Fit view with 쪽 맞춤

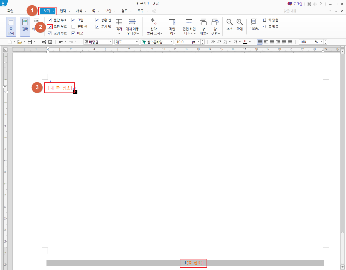pyautogui.click(x=271, y=20)
